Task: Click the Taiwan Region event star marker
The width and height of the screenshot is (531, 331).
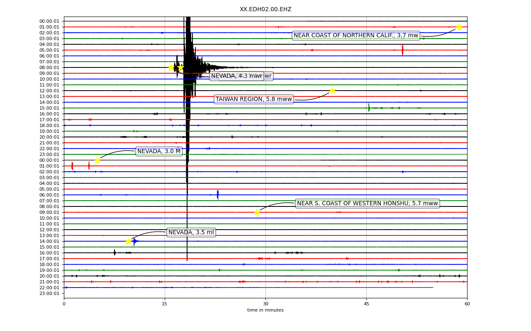Action: coord(332,91)
